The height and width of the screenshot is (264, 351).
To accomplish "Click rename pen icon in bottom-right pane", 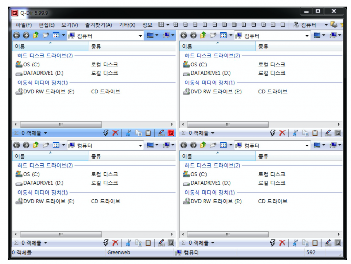I will 328,243.
